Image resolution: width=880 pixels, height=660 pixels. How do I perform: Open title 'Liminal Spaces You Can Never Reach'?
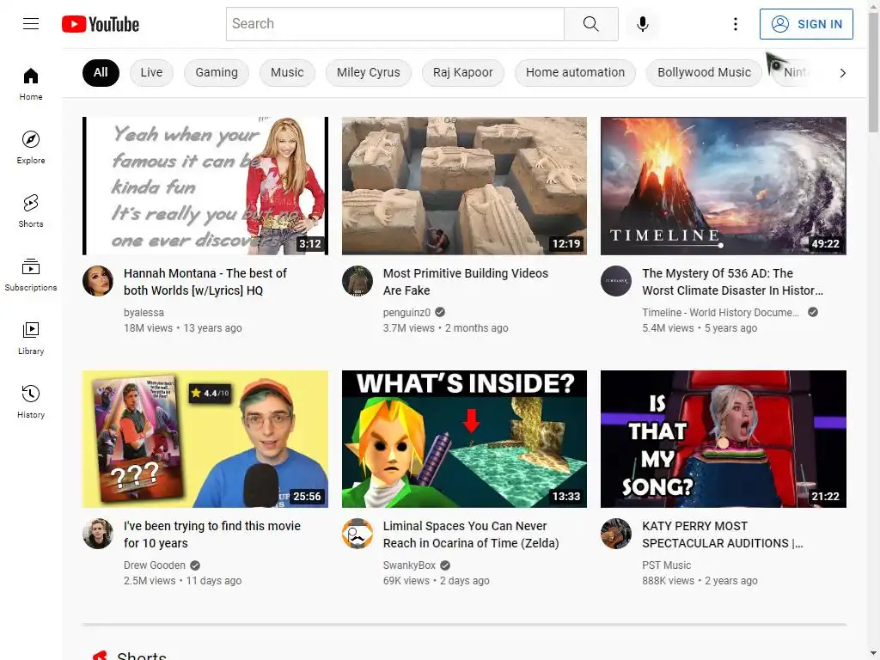(471, 535)
